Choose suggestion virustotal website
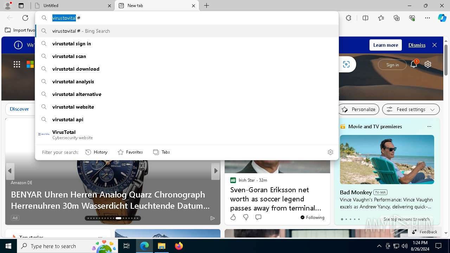Screen dimensions: 450x253 pyautogui.click(x=187, y=107)
